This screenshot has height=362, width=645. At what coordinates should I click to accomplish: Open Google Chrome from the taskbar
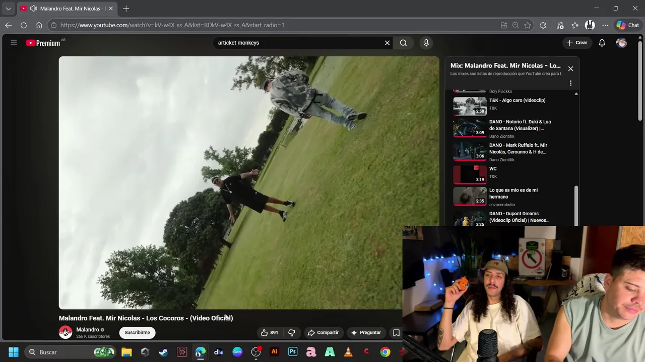click(x=385, y=352)
